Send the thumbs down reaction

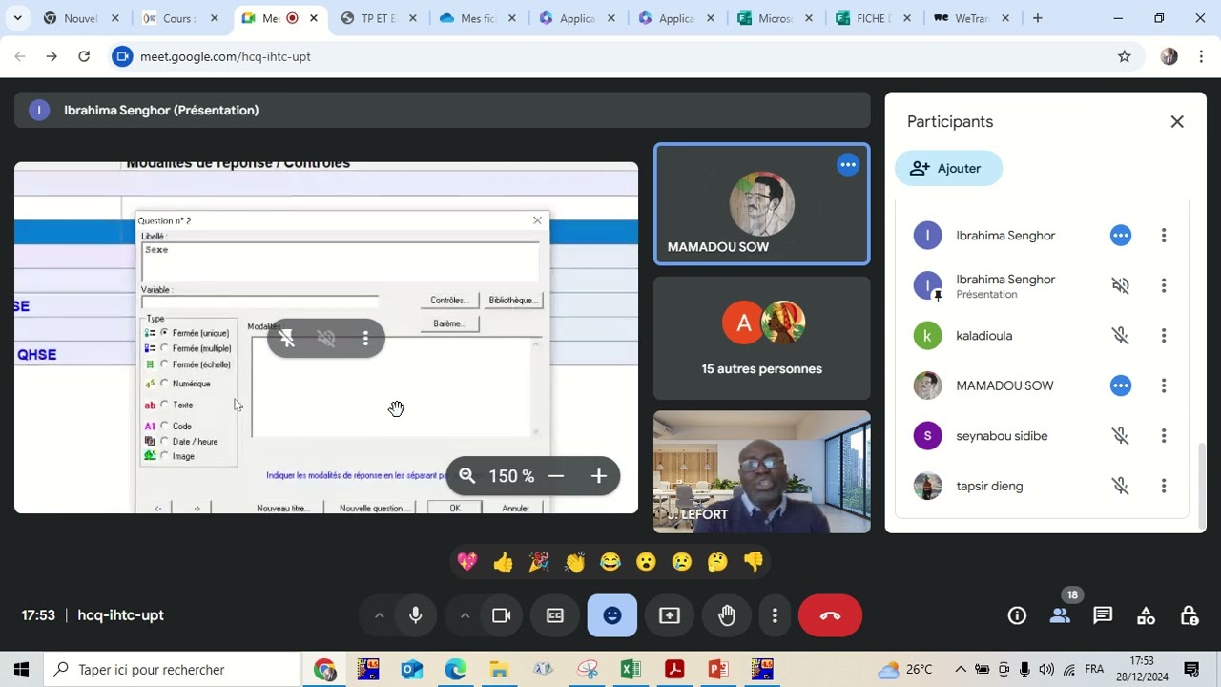point(754,562)
